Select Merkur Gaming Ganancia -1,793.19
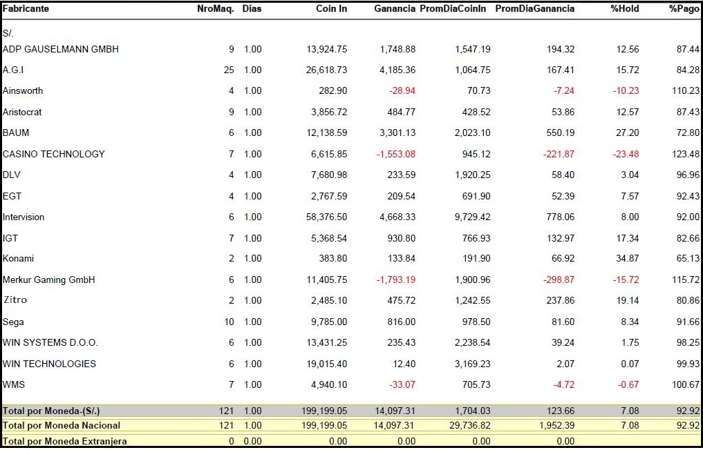 (x=396, y=280)
